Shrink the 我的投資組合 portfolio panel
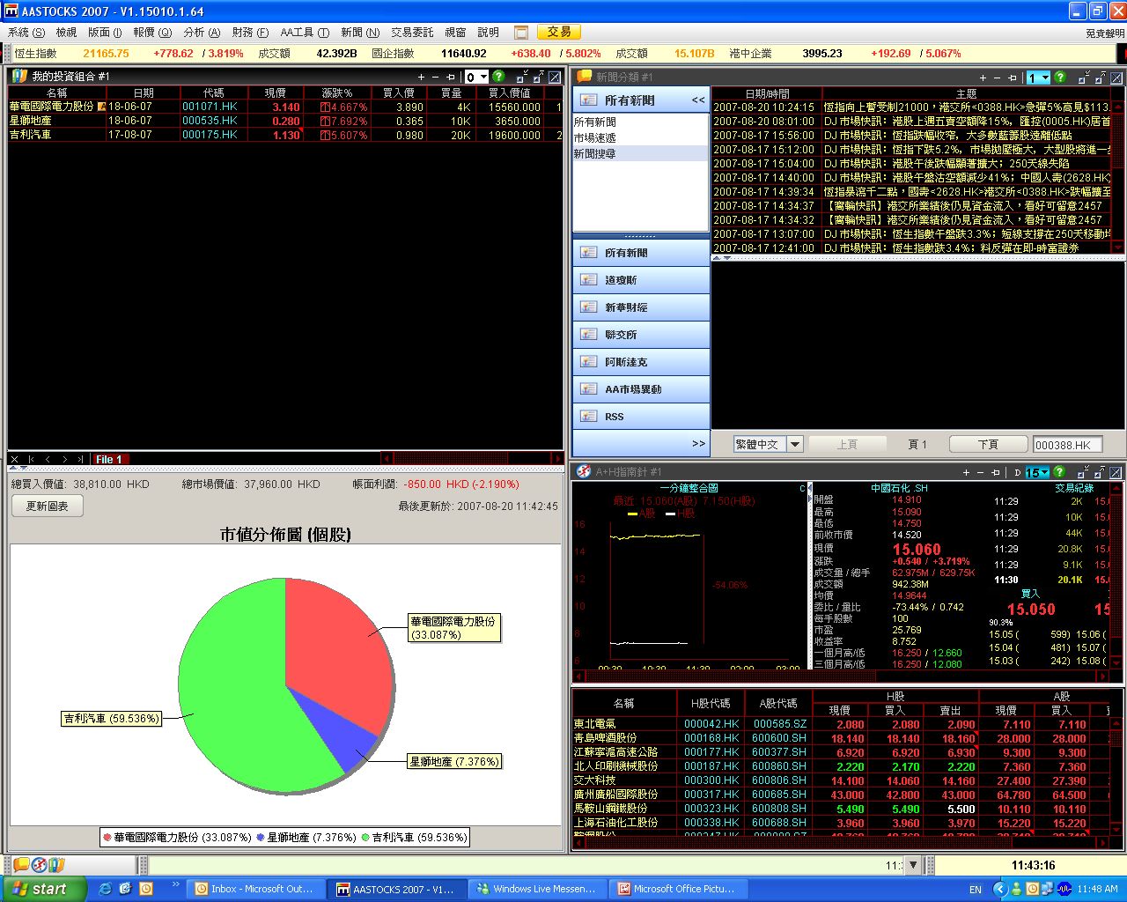This screenshot has width=1127, height=902. click(522, 77)
